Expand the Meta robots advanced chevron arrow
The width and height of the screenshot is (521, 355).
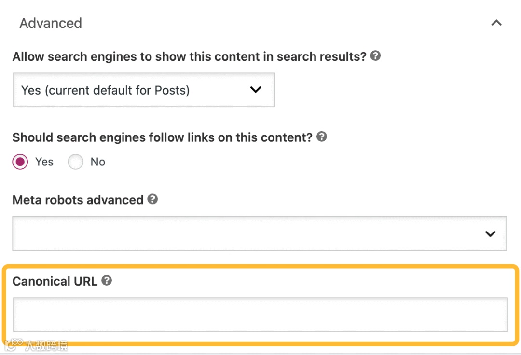click(x=490, y=234)
